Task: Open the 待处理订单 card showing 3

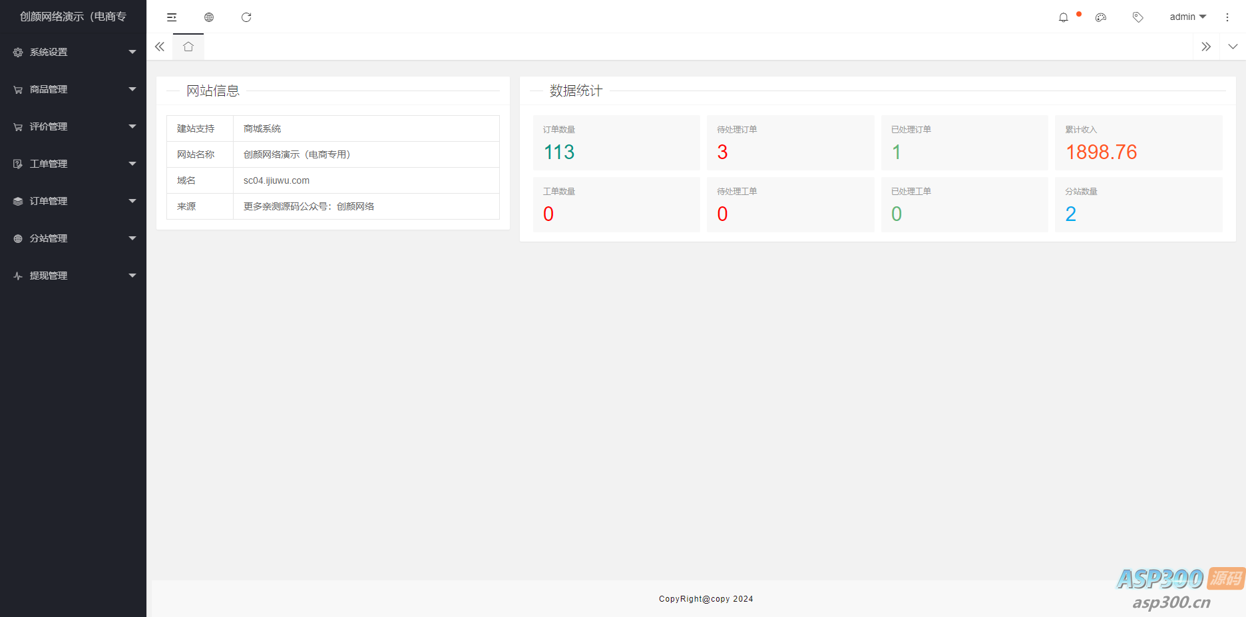Action: [791, 142]
